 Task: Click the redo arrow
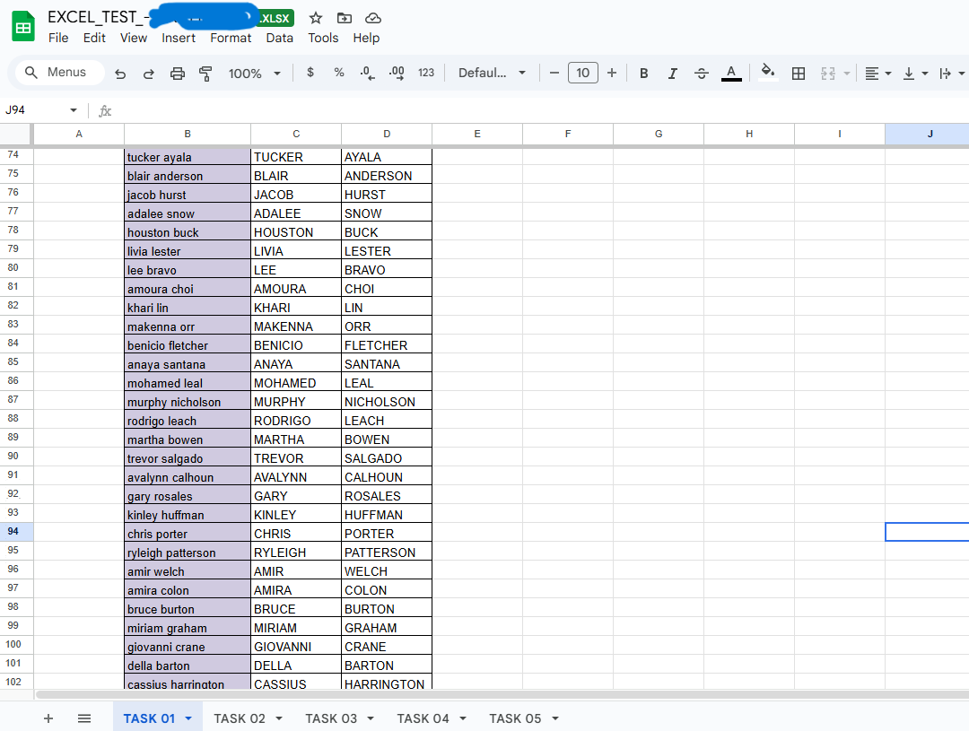pyautogui.click(x=149, y=74)
